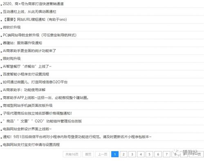Open 'AI商家助手：功能使用详解' article

click(x=24, y=90)
